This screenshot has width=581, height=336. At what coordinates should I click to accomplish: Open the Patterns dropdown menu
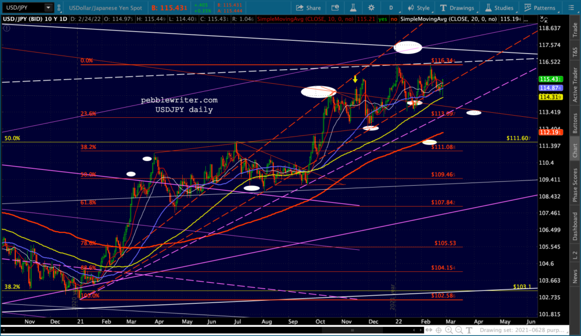(540, 8)
